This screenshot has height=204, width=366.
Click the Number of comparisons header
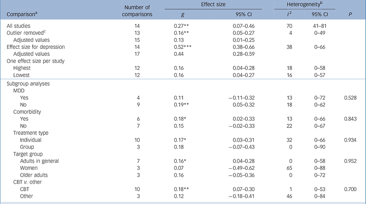point(138,10)
